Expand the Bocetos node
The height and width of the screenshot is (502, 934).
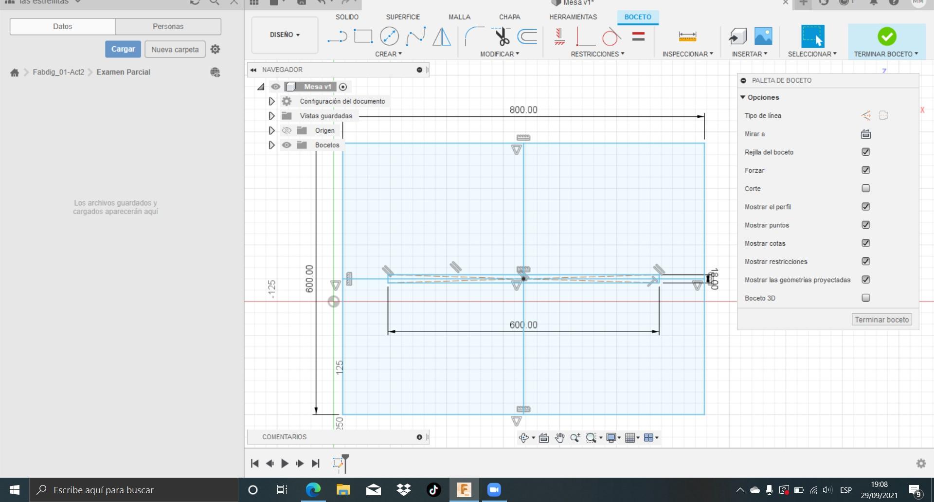point(271,145)
